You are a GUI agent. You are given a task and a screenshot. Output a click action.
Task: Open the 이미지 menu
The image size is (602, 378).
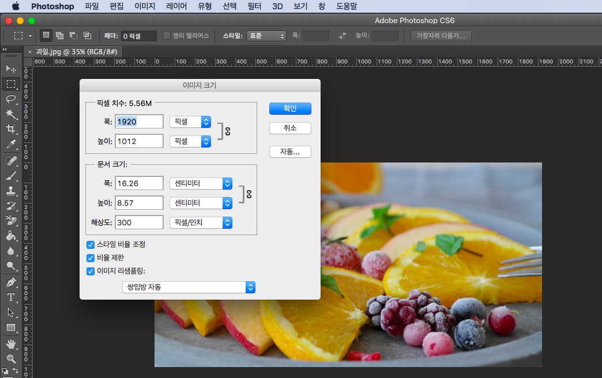point(145,6)
